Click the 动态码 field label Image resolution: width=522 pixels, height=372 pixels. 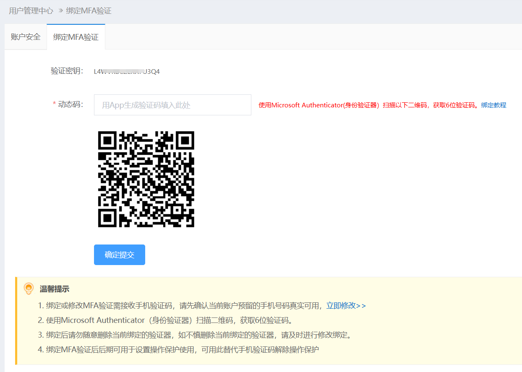tap(70, 104)
